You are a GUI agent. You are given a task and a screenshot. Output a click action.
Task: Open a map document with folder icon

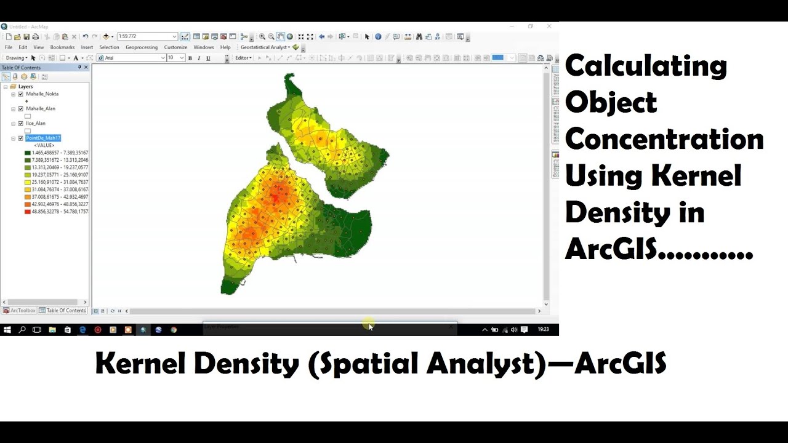pos(17,37)
